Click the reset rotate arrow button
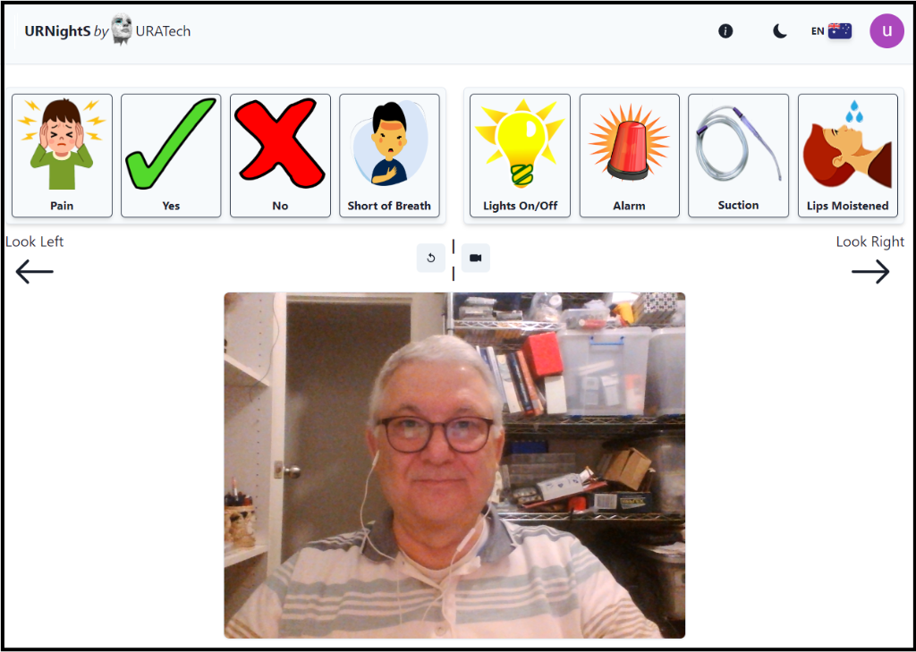The image size is (916, 652). pyautogui.click(x=431, y=258)
